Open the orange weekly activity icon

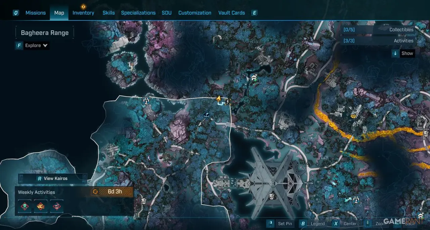pyautogui.click(x=41, y=206)
